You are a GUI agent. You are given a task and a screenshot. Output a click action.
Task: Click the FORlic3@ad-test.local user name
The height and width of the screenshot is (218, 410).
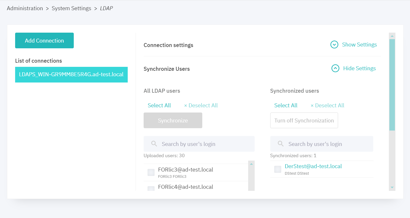[186, 170]
